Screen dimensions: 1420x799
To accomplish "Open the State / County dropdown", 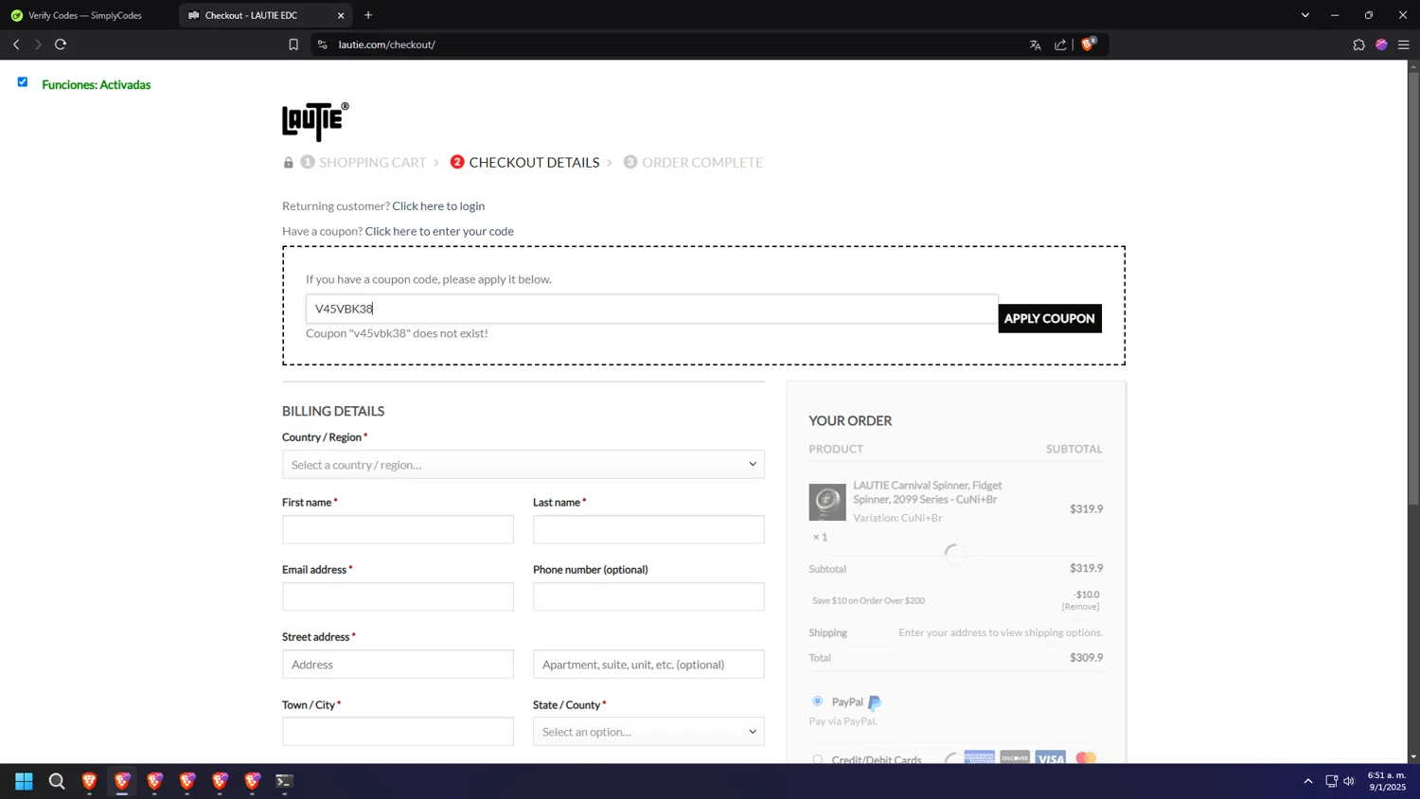I will 648,731.
